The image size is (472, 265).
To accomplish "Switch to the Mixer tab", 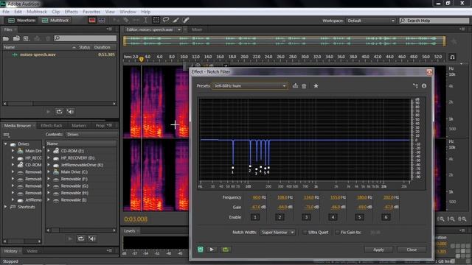I will [197, 29].
